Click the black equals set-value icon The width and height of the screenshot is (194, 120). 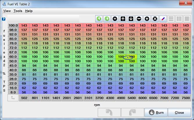tap(115, 19)
